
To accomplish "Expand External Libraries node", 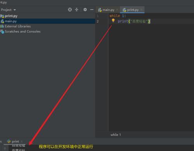I will [18, 26].
